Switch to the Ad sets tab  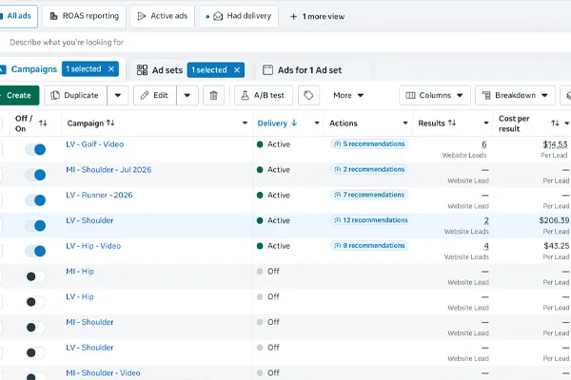coord(160,69)
